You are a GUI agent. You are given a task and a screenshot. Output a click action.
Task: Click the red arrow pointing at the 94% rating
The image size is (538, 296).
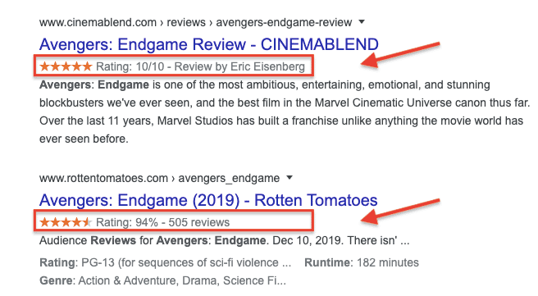pos(400,212)
